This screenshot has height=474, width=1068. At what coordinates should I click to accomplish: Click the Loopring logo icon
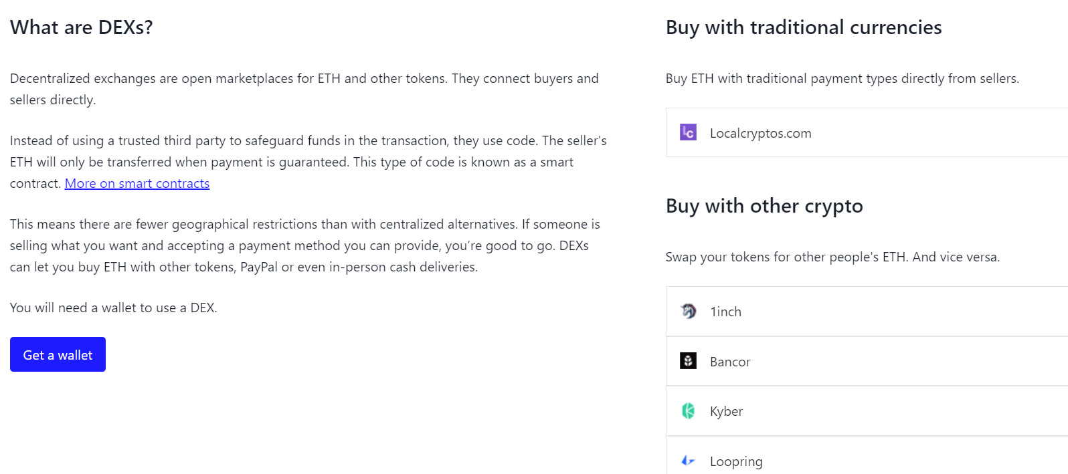click(689, 461)
